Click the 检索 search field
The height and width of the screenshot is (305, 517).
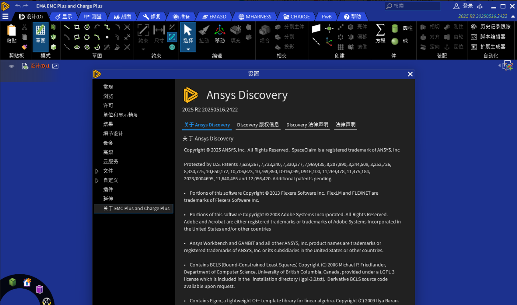click(x=412, y=6)
